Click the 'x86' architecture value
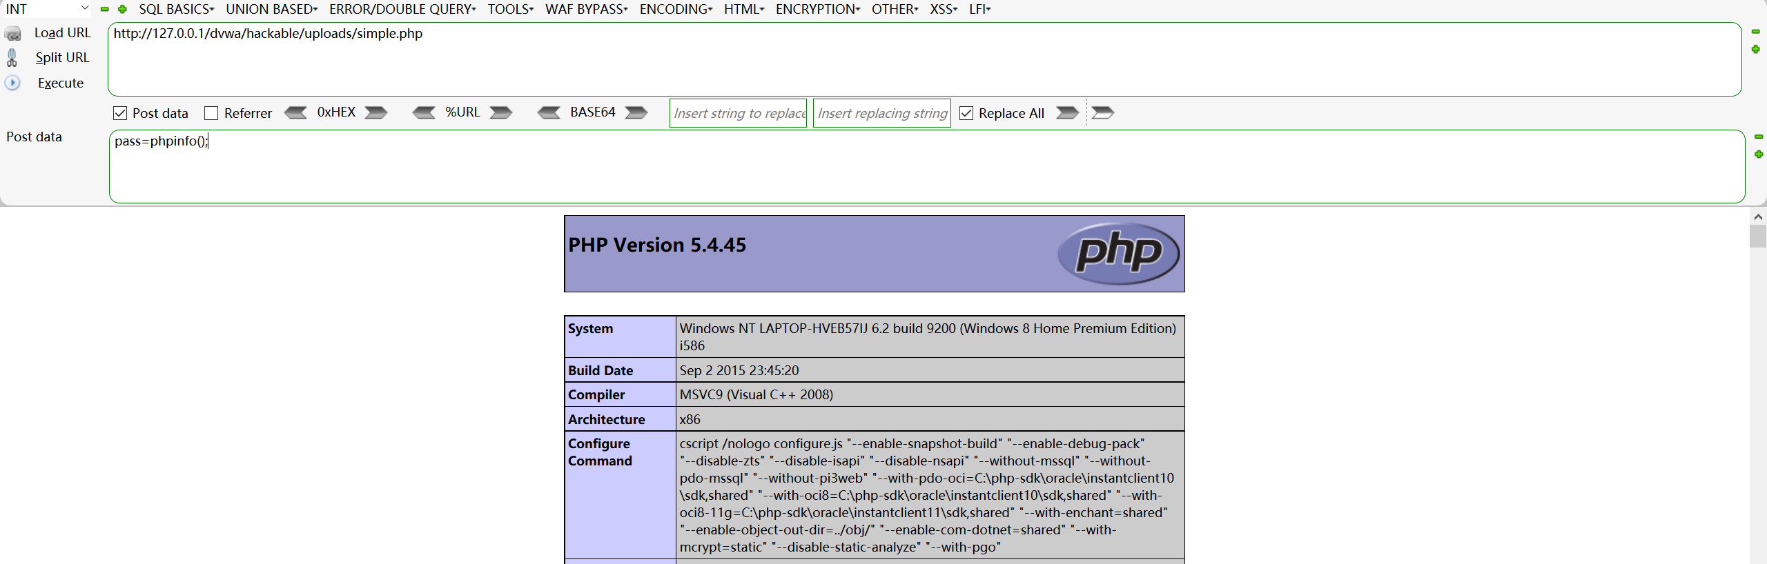The width and height of the screenshot is (1767, 564). click(x=690, y=420)
